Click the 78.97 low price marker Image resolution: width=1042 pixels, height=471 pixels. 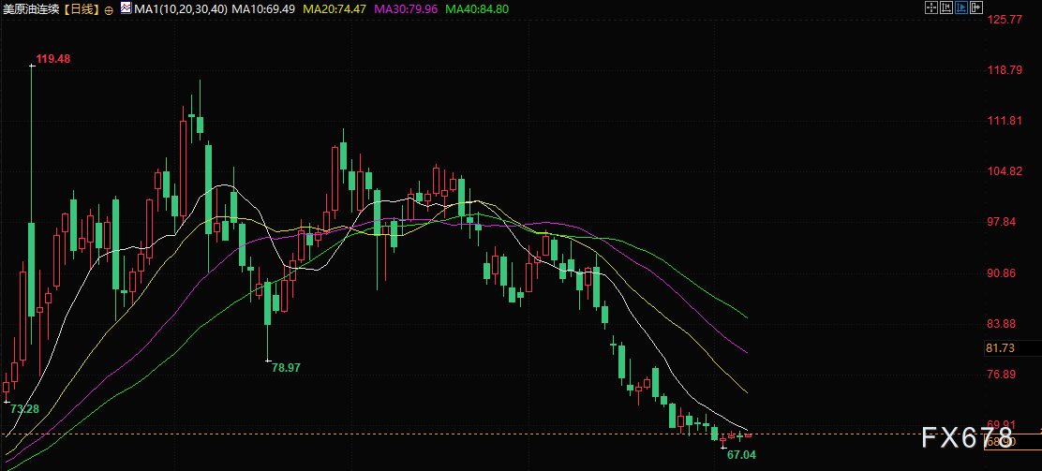pos(287,367)
